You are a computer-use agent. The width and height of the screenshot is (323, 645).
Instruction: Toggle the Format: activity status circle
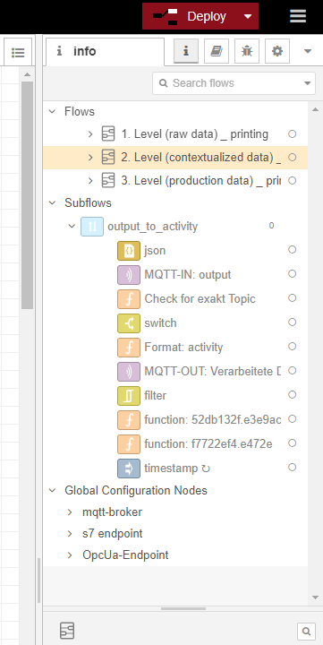[x=293, y=347]
